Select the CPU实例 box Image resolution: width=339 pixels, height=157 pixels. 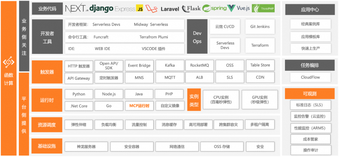pos(221,100)
